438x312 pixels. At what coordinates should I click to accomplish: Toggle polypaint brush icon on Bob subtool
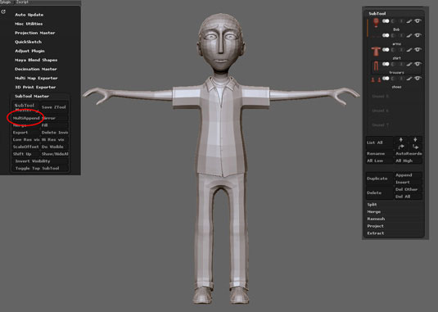pos(409,21)
